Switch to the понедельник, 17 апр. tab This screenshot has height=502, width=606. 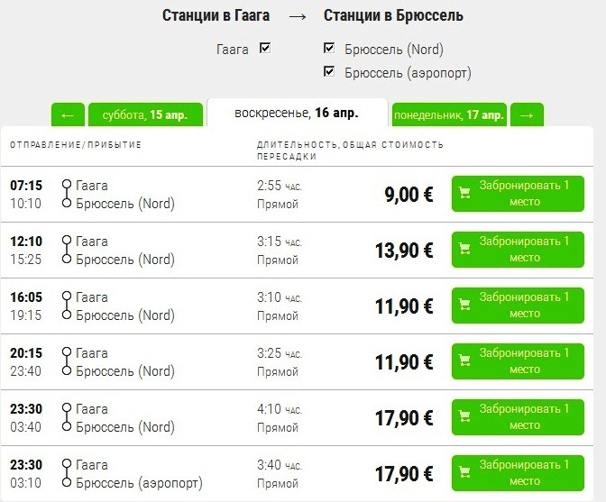point(448,115)
